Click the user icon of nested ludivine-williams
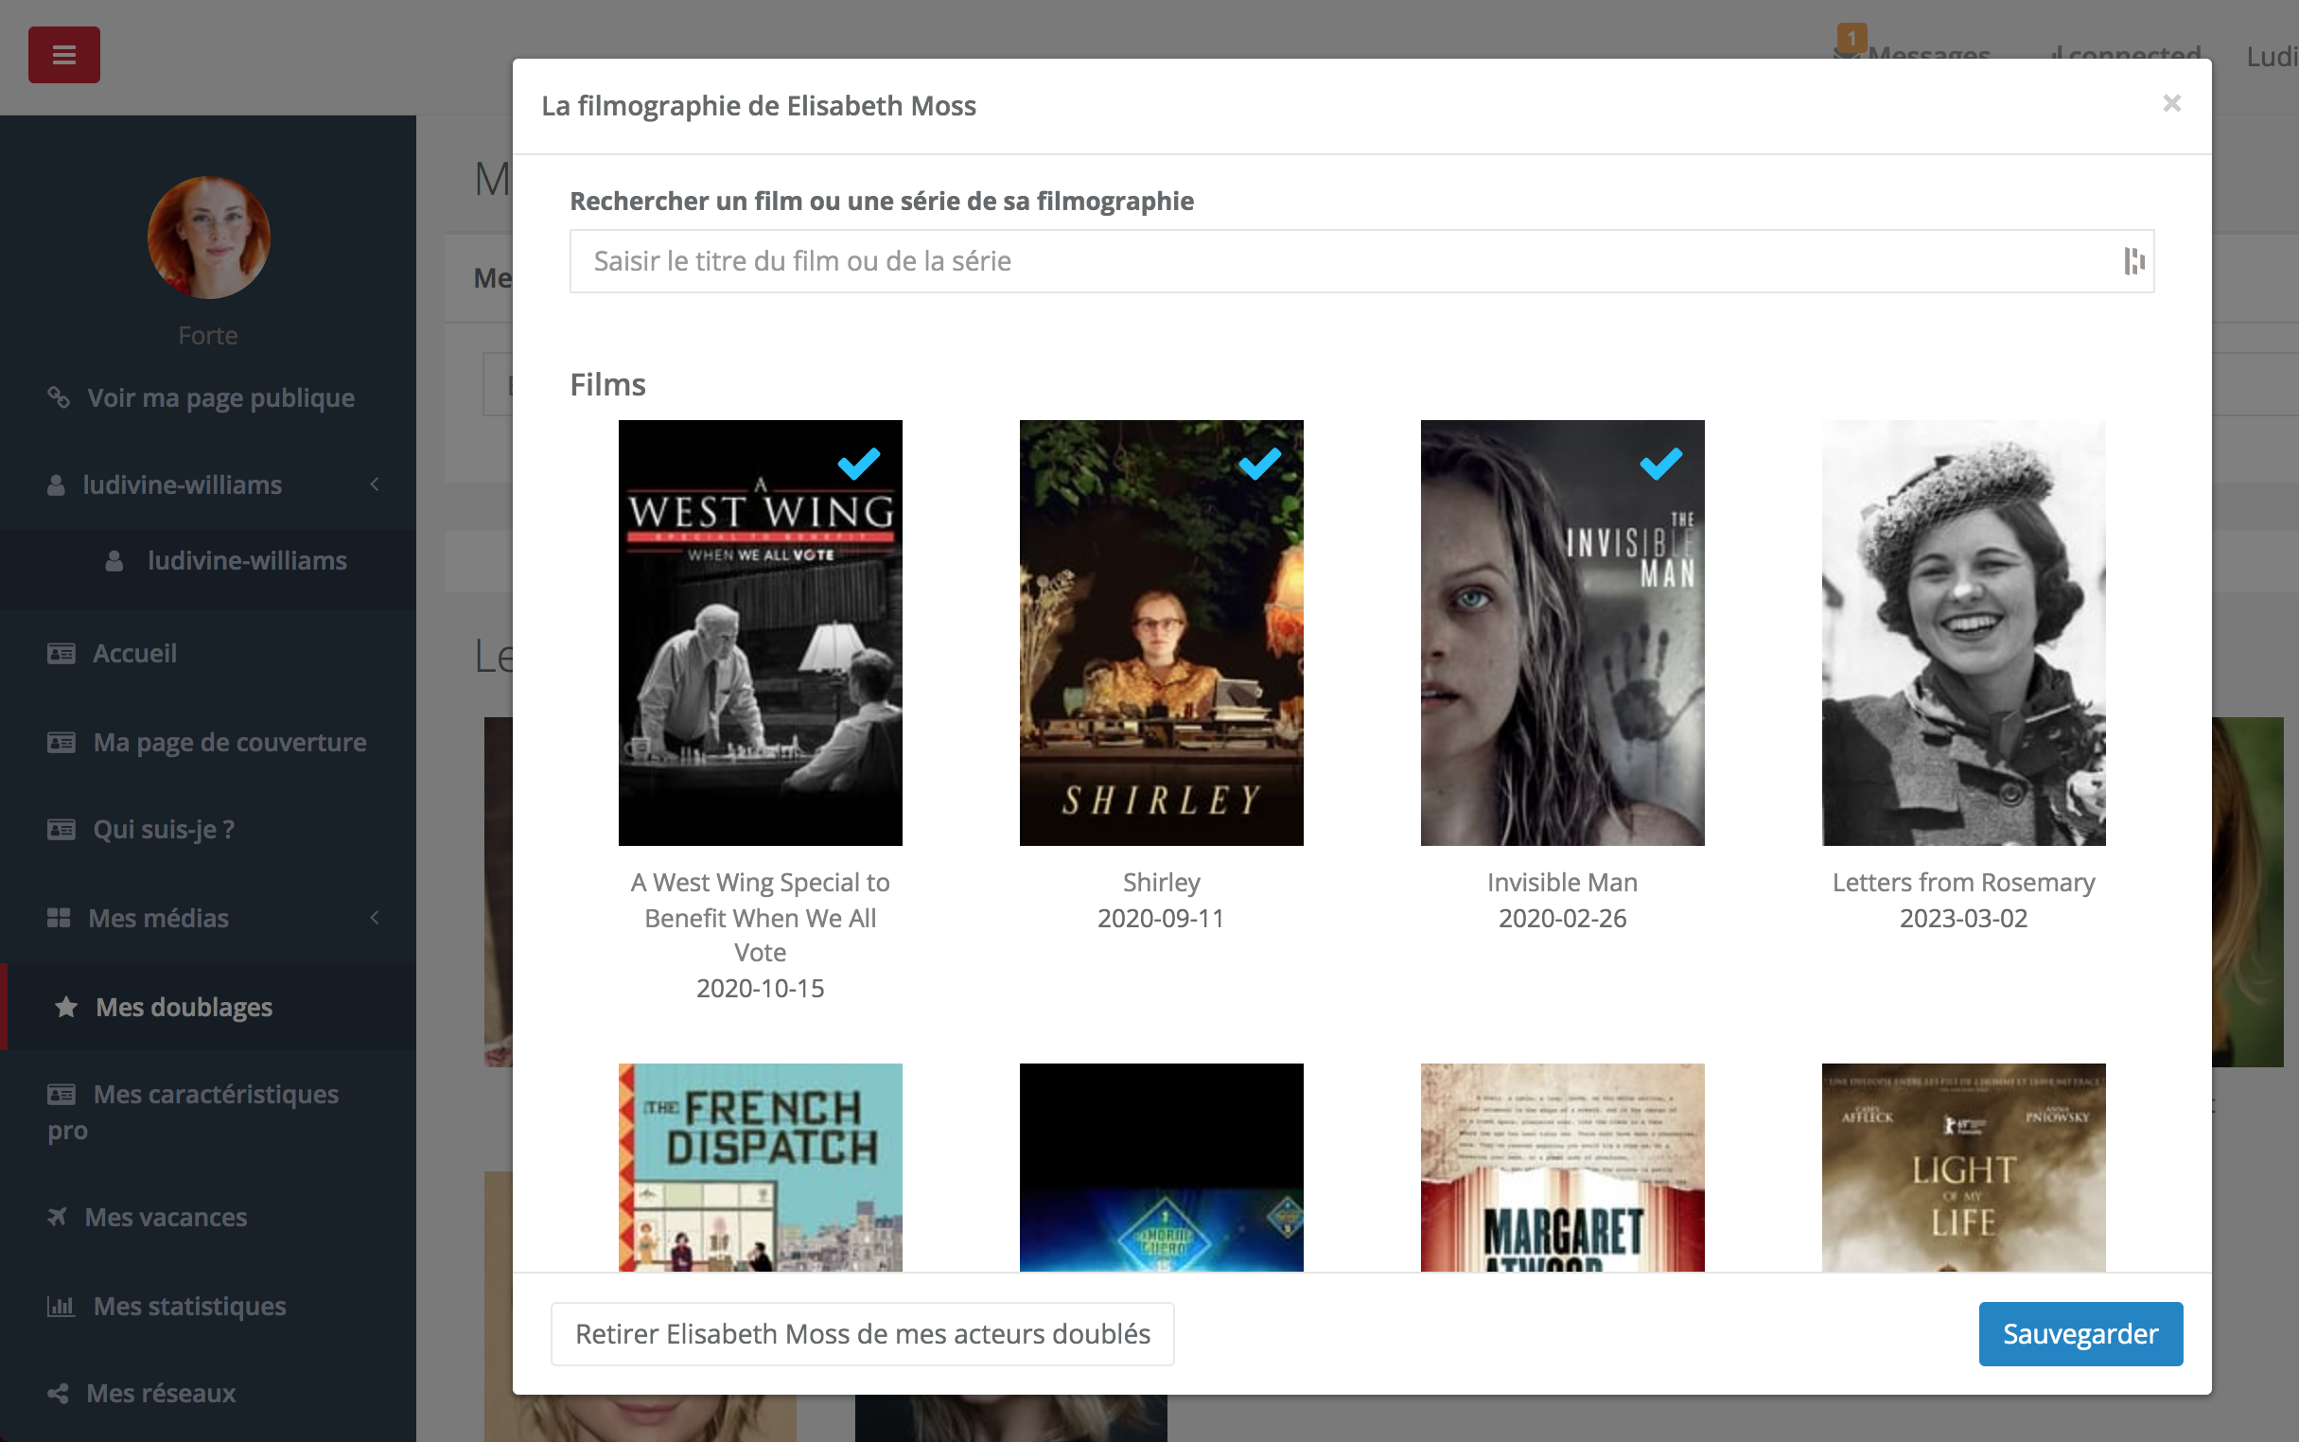This screenshot has height=1442, width=2299. (x=114, y=561)
